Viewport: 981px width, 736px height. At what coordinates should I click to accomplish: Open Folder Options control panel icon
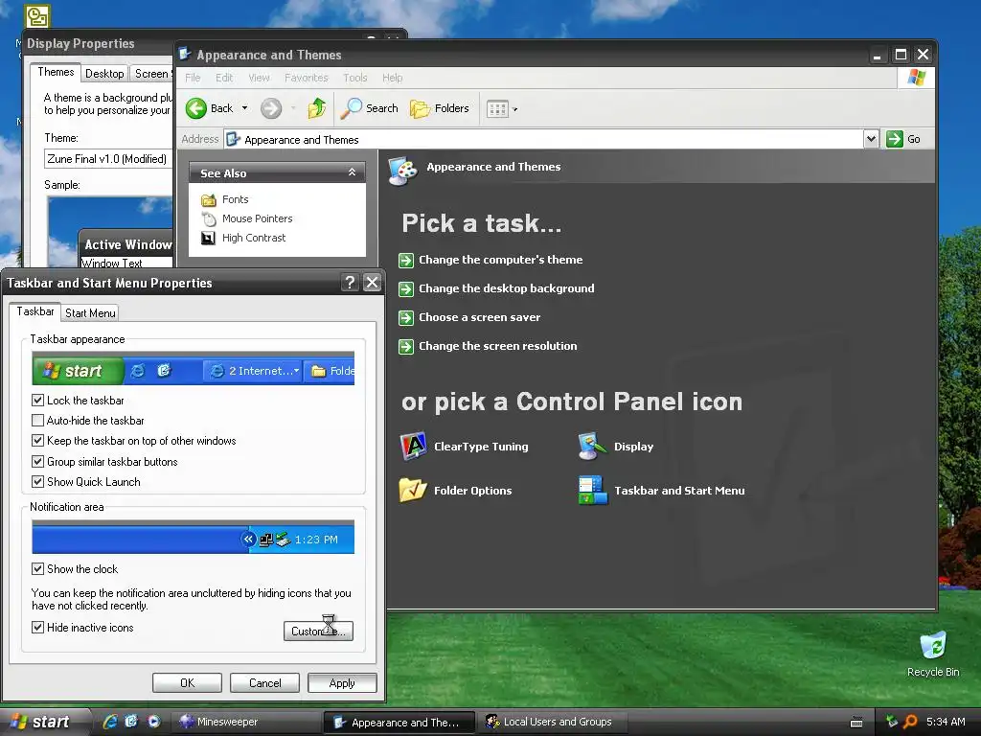click(x=414, y=490)
